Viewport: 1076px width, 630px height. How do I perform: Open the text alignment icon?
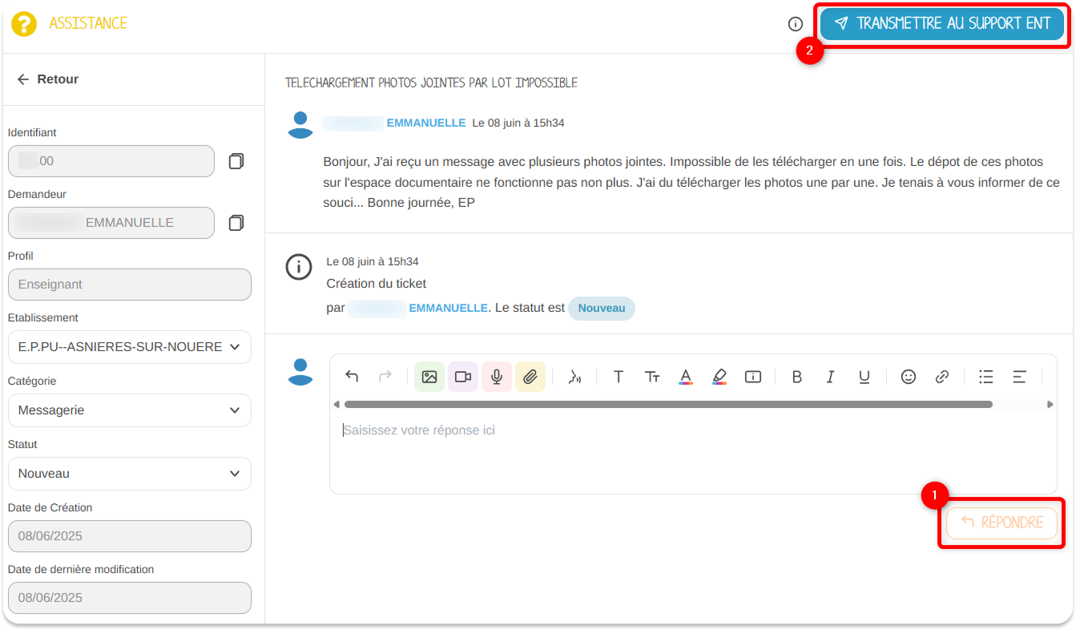1020,377
